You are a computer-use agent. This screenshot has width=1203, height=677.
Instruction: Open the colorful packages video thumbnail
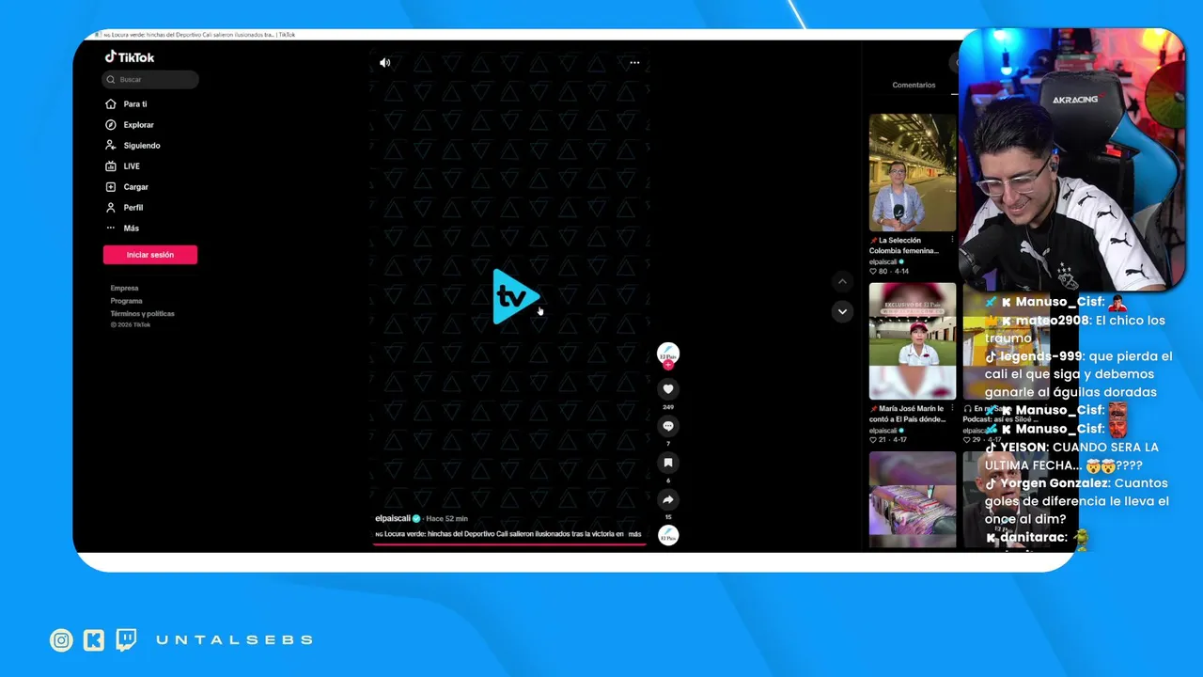913,500
